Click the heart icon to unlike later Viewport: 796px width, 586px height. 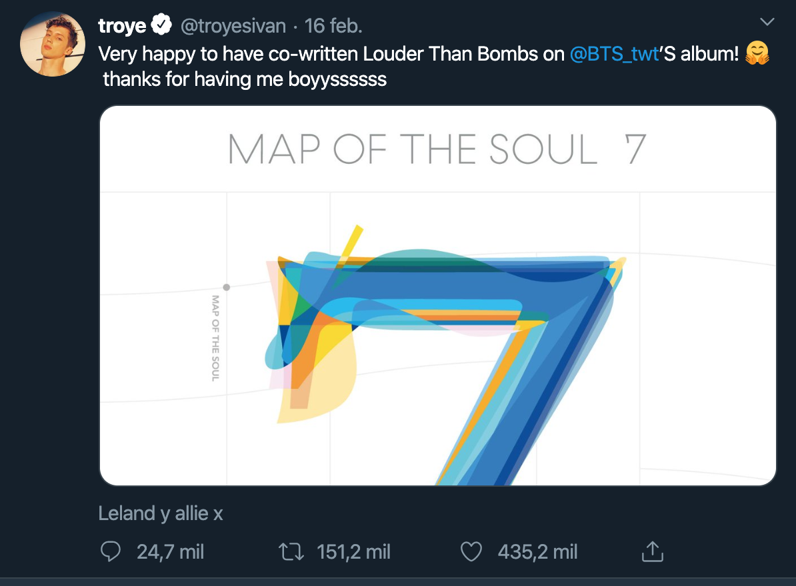(471, 551)
